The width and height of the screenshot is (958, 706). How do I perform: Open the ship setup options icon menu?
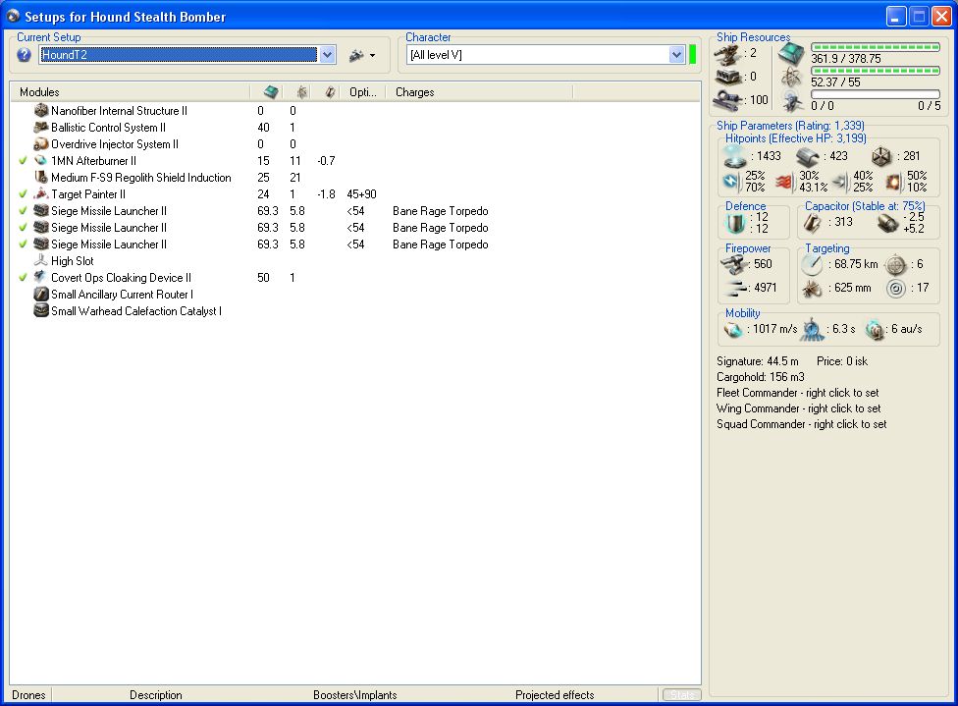[361, 56]
